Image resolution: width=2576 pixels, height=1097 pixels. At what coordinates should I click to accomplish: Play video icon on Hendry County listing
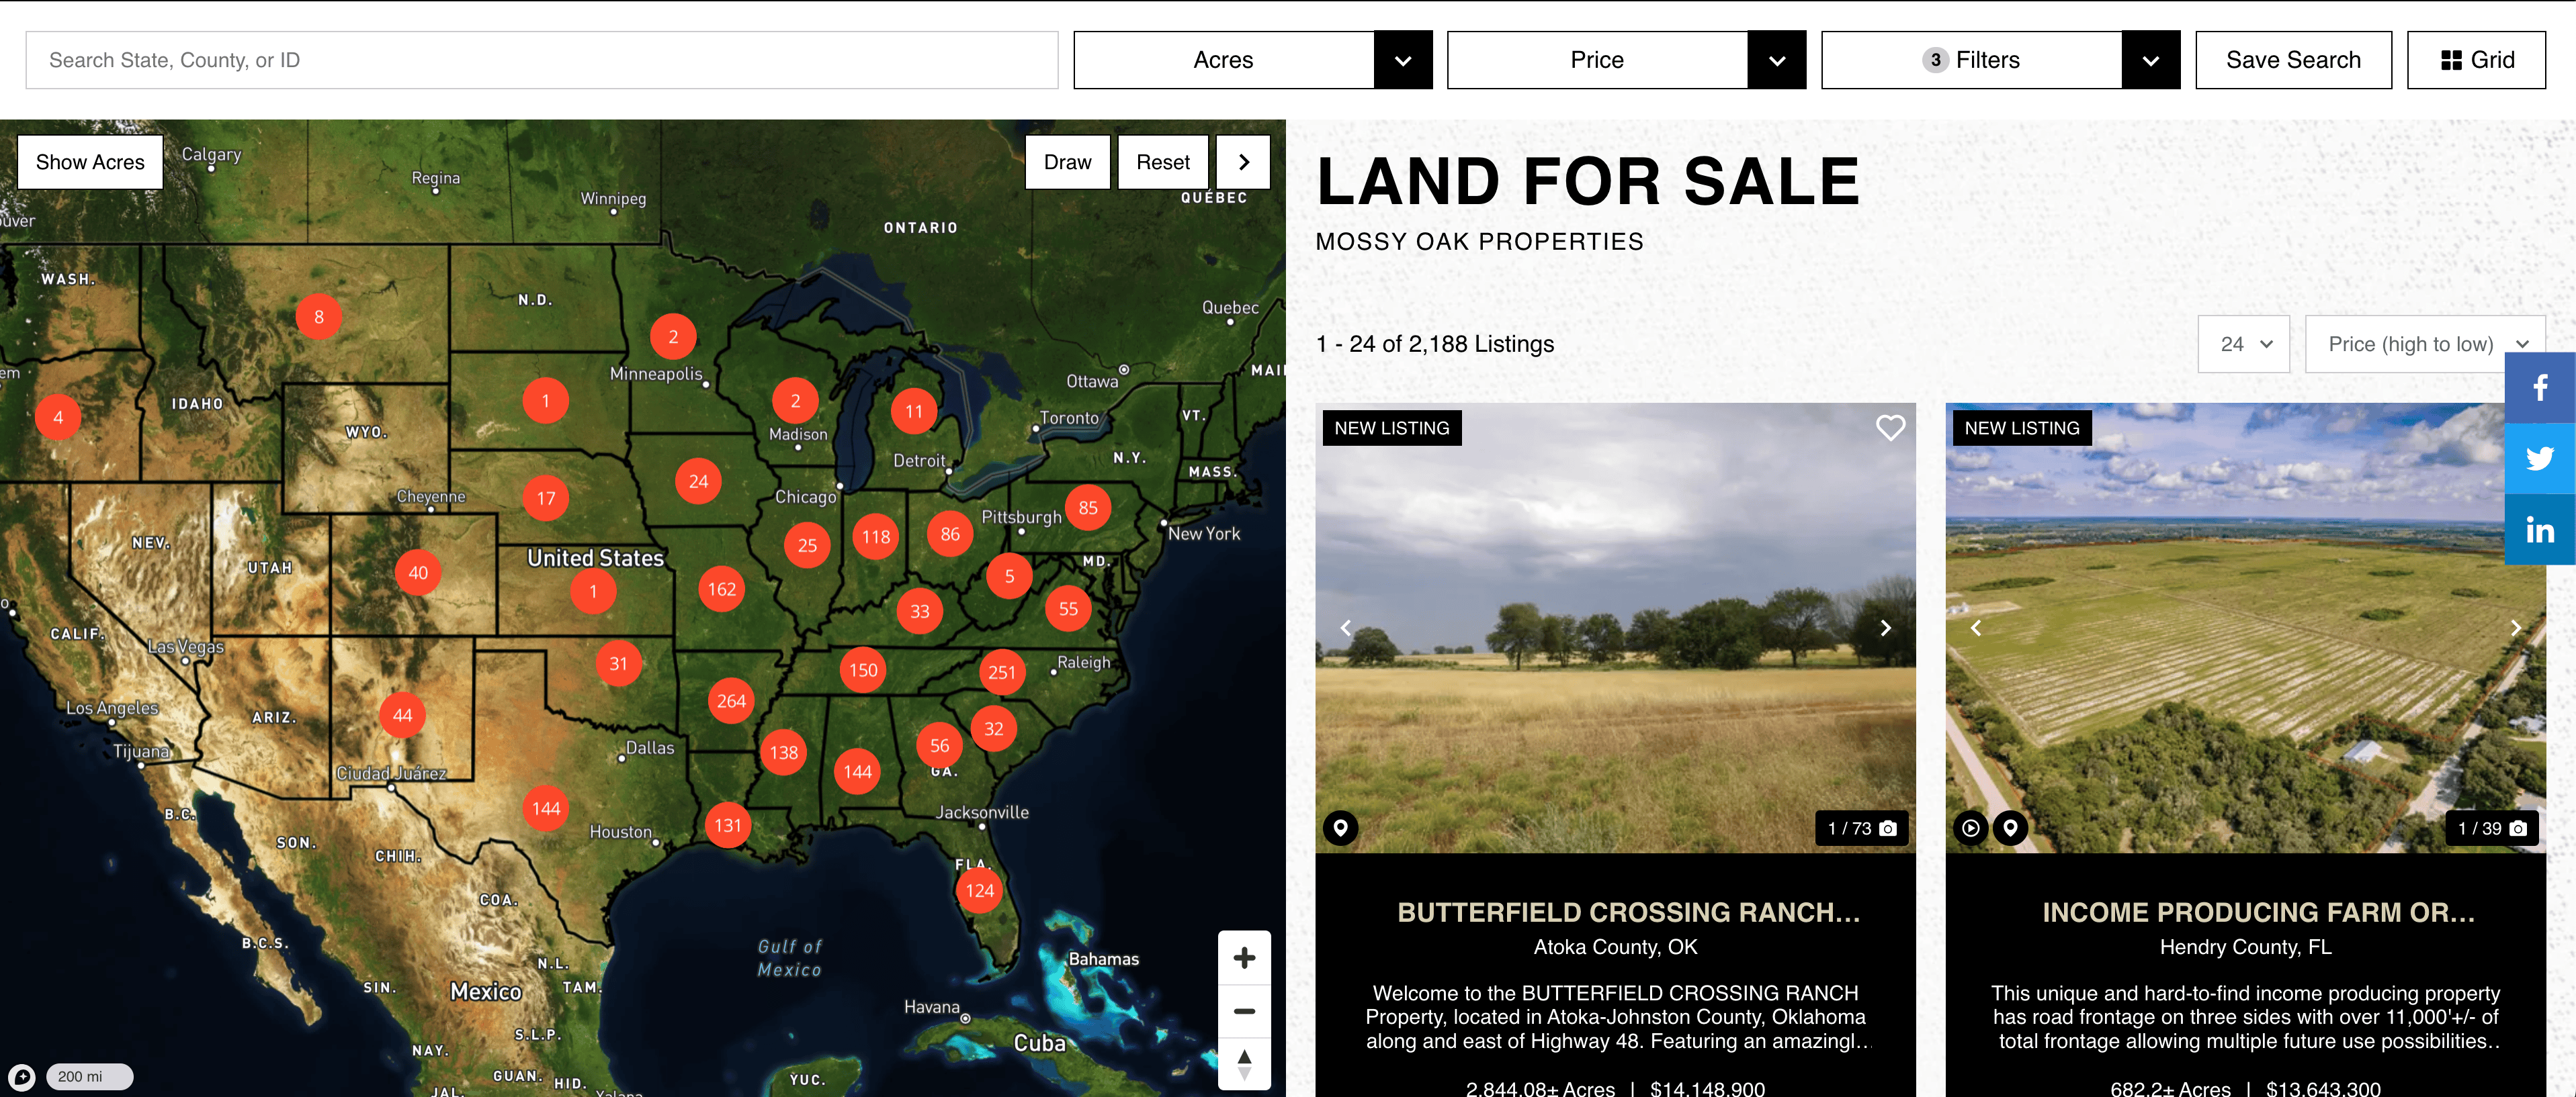tap(1970, 828)
